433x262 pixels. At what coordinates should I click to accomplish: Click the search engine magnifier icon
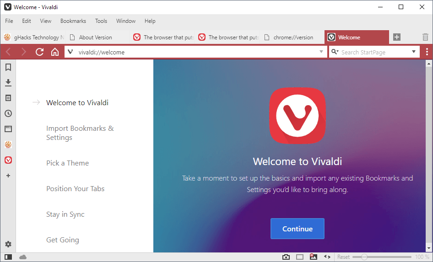335,52
